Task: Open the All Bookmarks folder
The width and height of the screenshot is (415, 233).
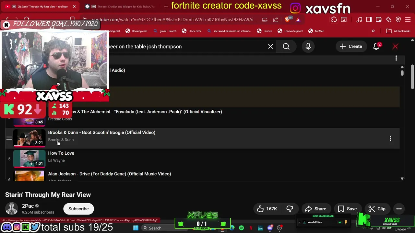Action: click(x=398, y=31)
